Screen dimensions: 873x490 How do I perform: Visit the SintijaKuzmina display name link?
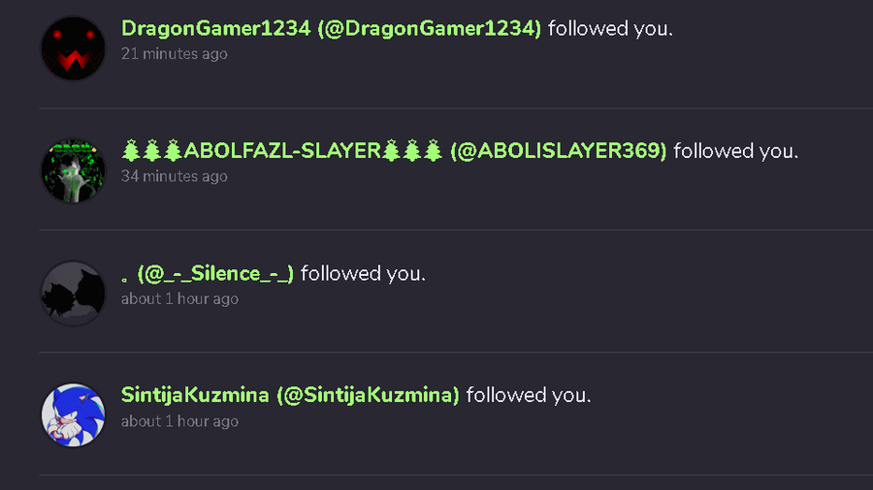click(x=195, y=395)
